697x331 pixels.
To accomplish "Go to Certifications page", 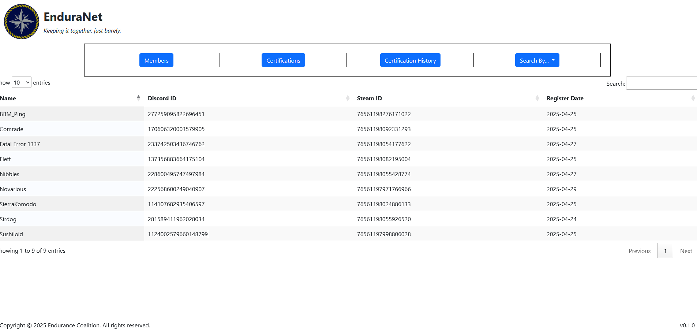I will click(283, 60).
